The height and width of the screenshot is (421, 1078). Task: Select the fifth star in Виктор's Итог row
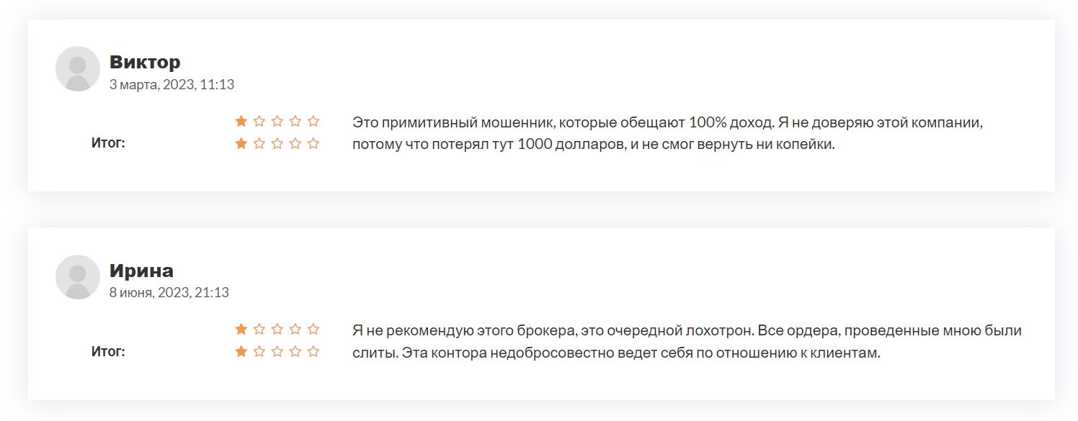(313, 143)
